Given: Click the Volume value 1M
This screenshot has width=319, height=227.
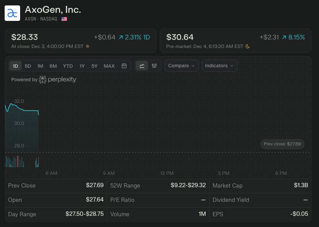Looking at the screenshot, I should tap(202, 214).
